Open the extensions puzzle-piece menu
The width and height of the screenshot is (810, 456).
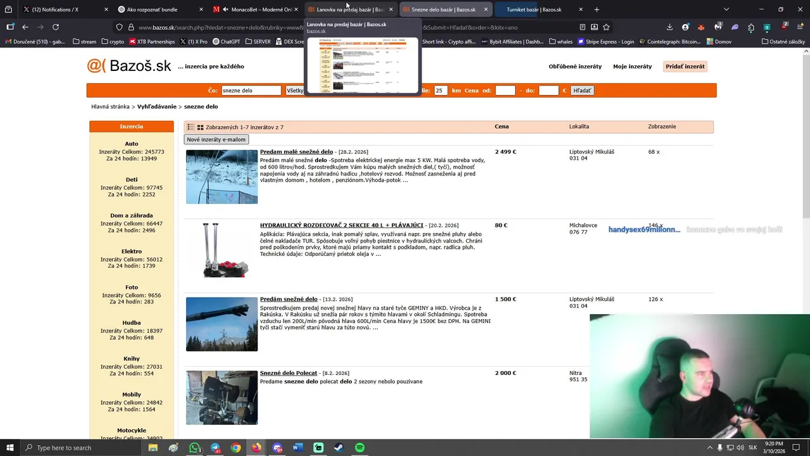[751, 27]
